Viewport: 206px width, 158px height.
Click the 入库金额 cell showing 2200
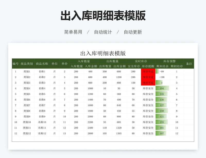pyautogui.click(x=90, y=122)
